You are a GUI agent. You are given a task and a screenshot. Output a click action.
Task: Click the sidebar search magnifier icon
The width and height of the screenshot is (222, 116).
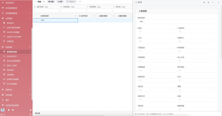tap(4, 114)
